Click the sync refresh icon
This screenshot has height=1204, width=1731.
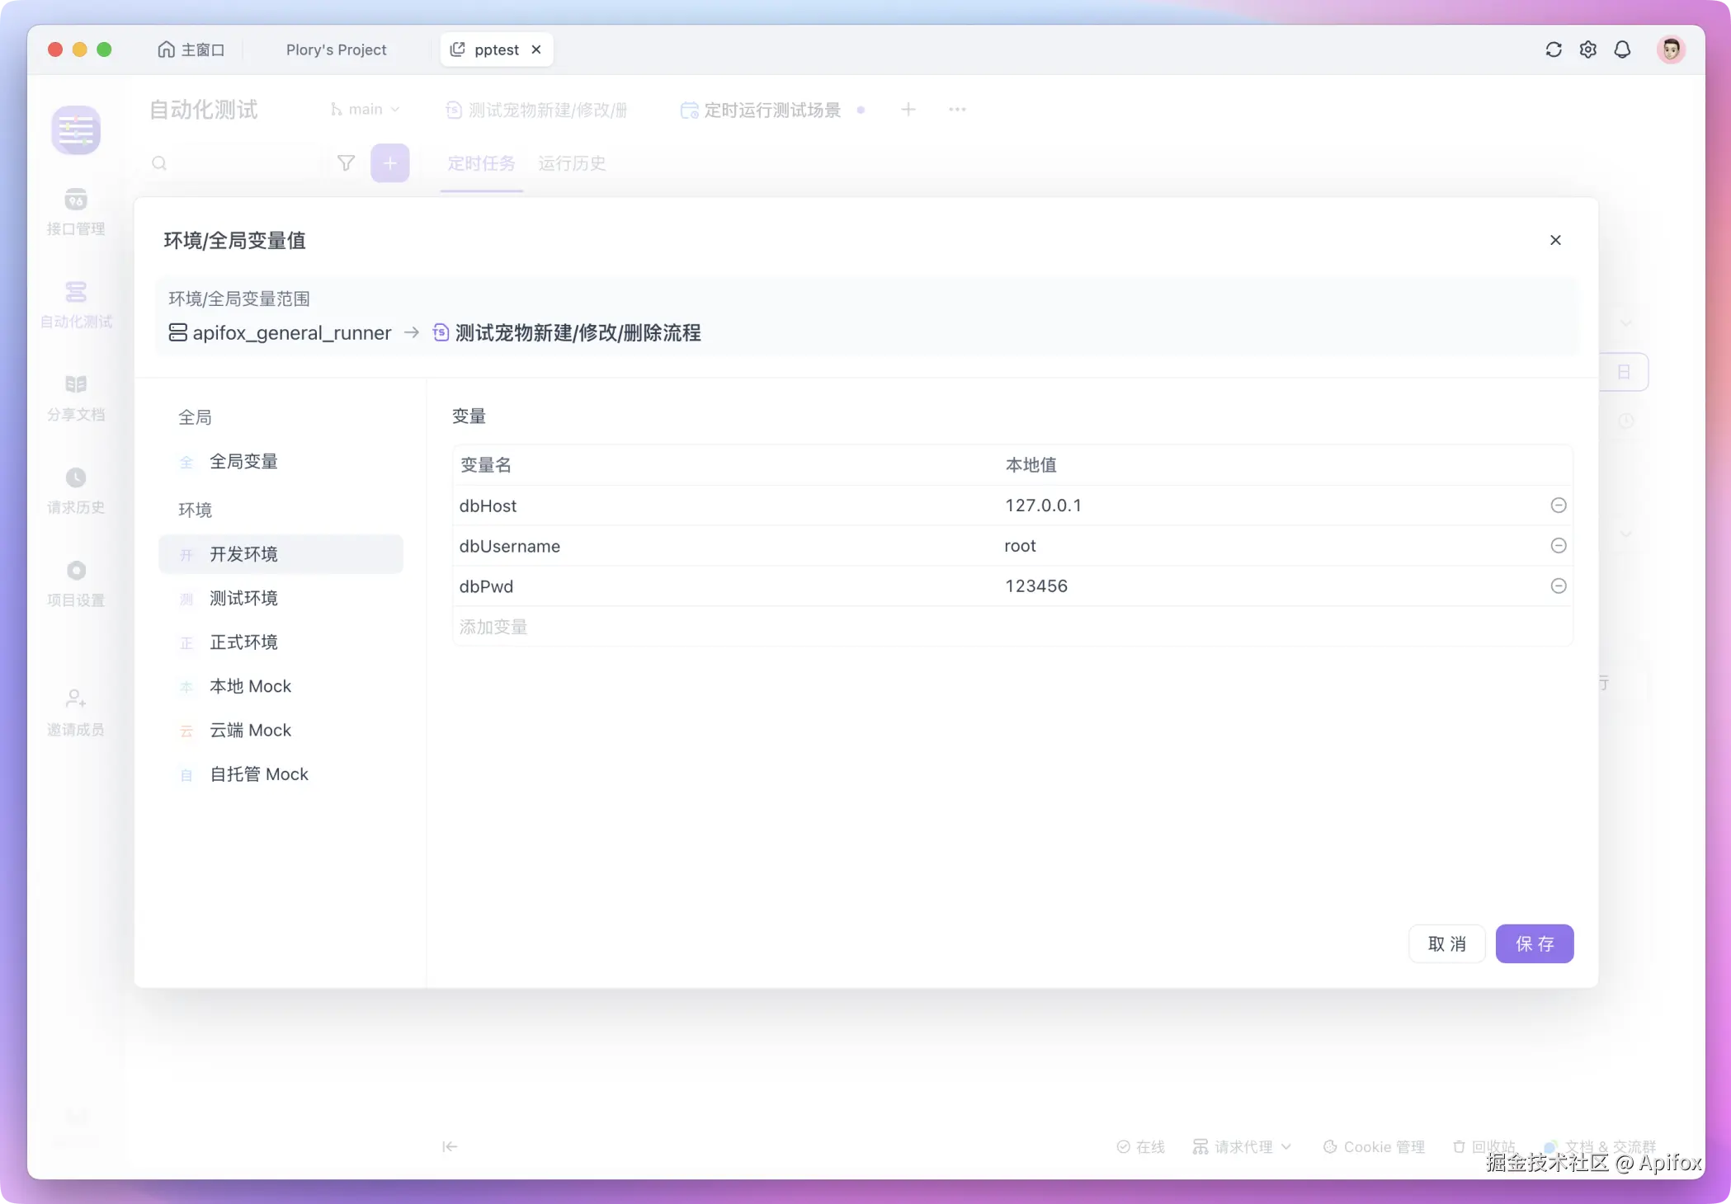(x=1554, y=49)
